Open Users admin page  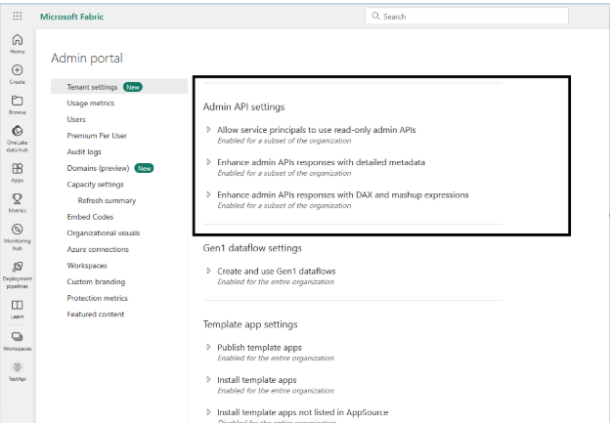[76, 119]
